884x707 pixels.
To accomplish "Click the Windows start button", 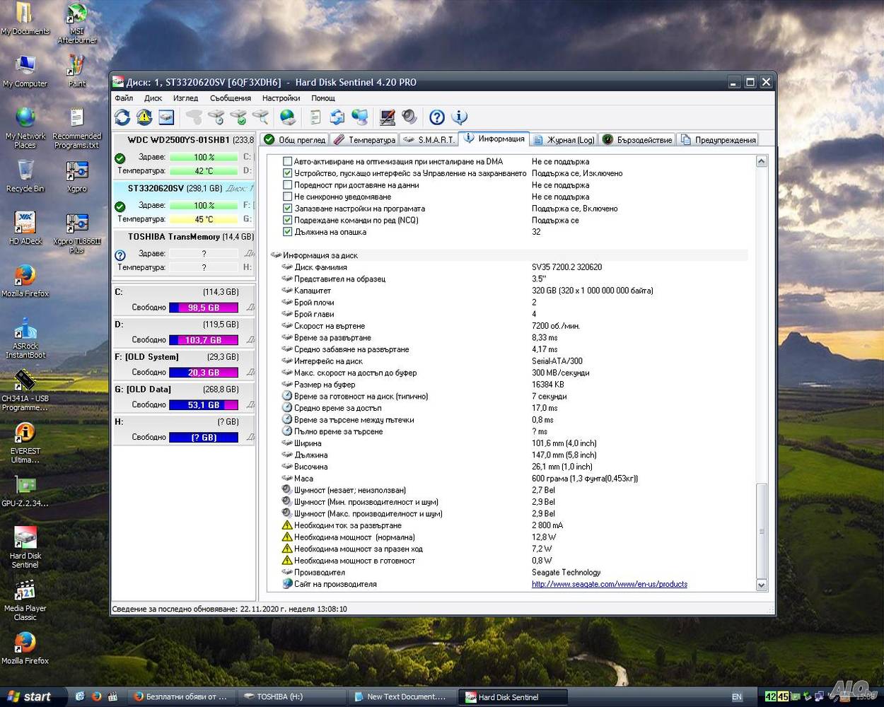I will (33, 696).
